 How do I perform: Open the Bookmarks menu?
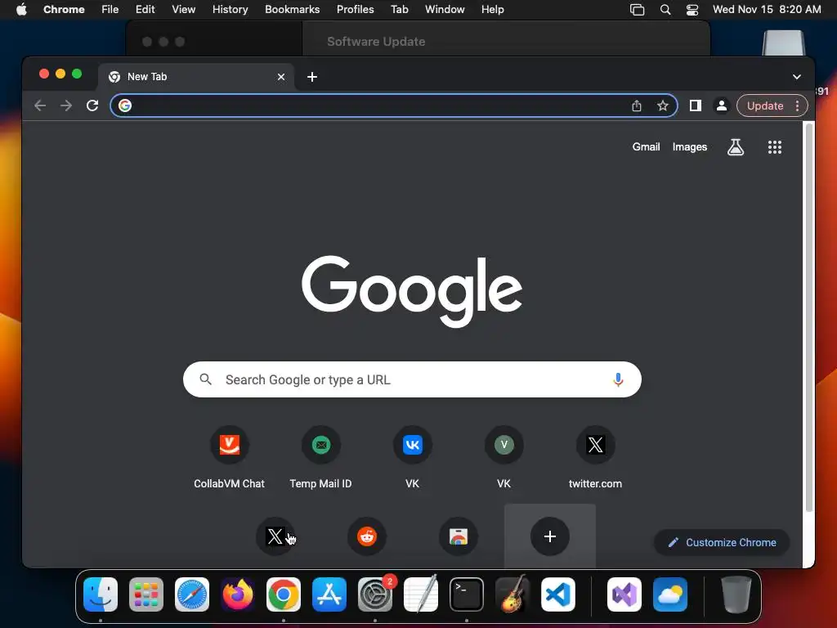pos(293,10)
